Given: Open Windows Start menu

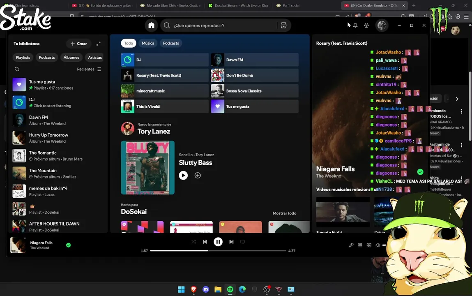Looking at the screenshot, I should click(x=181, y=289).
